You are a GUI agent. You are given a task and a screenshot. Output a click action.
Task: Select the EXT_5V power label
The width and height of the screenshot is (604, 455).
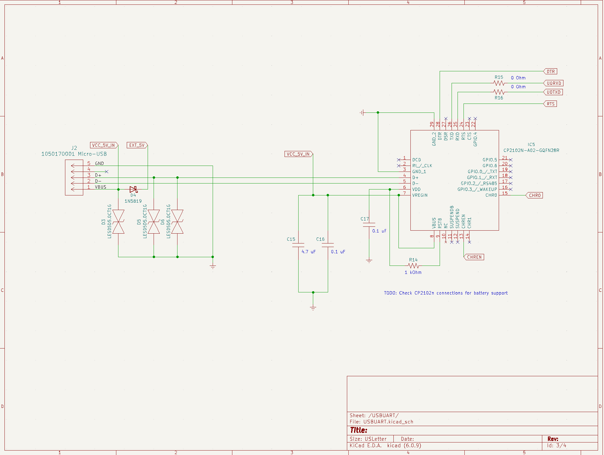(x=136, y=145)
